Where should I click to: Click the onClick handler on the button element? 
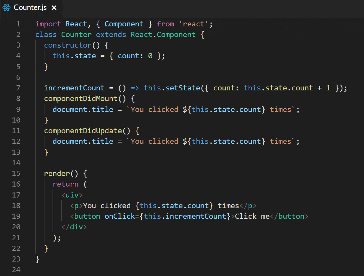click(120, 216)
